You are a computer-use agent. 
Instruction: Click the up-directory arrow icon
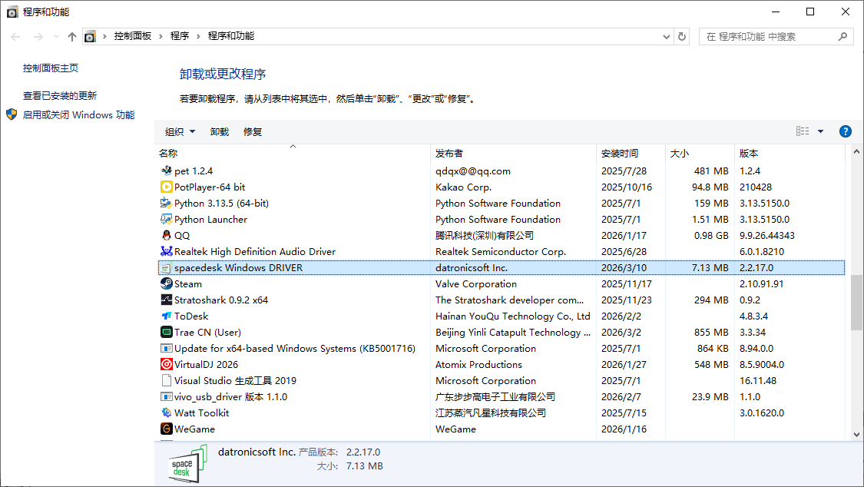(72, 36)
